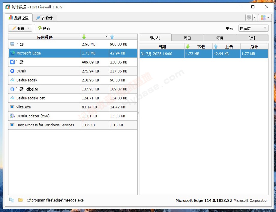Sort by the 应用程序 column header
This screenshot has width=276, height=212.
tap(45, 37)
